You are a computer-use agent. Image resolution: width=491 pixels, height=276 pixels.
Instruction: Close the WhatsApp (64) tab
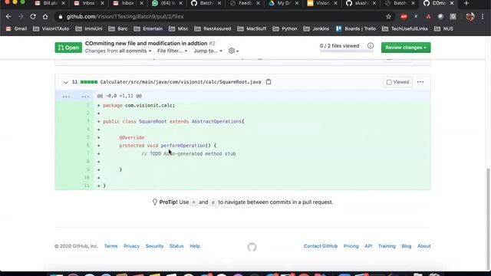pyautogui.click(x=180, y=3)
